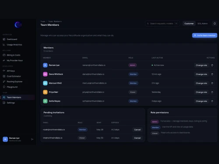Click the Usage Analytics chart icon
The width and height of the screenshot is (219, 164).
4,45
